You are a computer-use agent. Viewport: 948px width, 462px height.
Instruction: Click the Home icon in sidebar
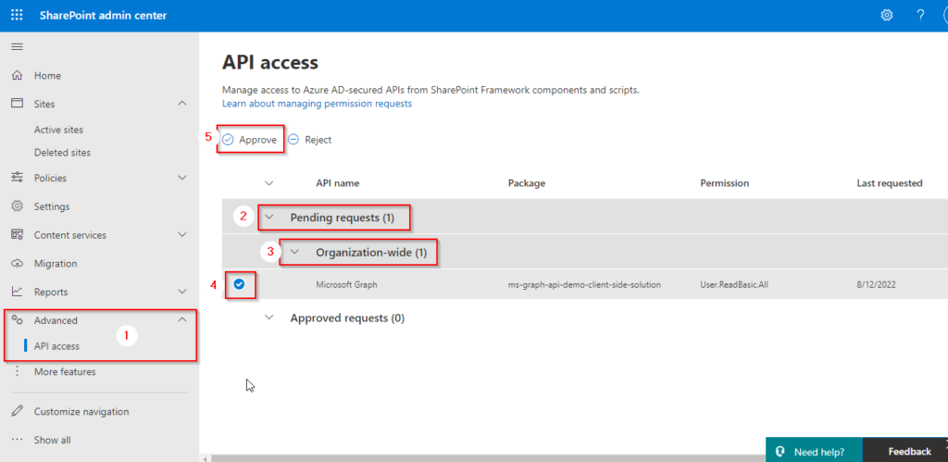[x=17, y=76]
